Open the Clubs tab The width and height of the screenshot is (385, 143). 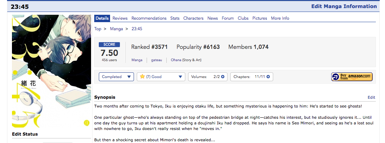click(x=243, y=18)
